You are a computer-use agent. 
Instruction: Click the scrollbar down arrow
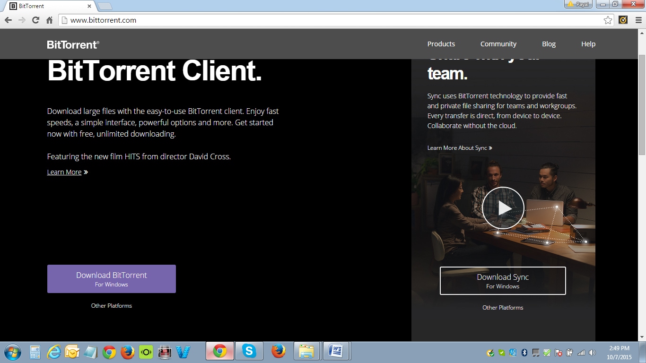642,337
